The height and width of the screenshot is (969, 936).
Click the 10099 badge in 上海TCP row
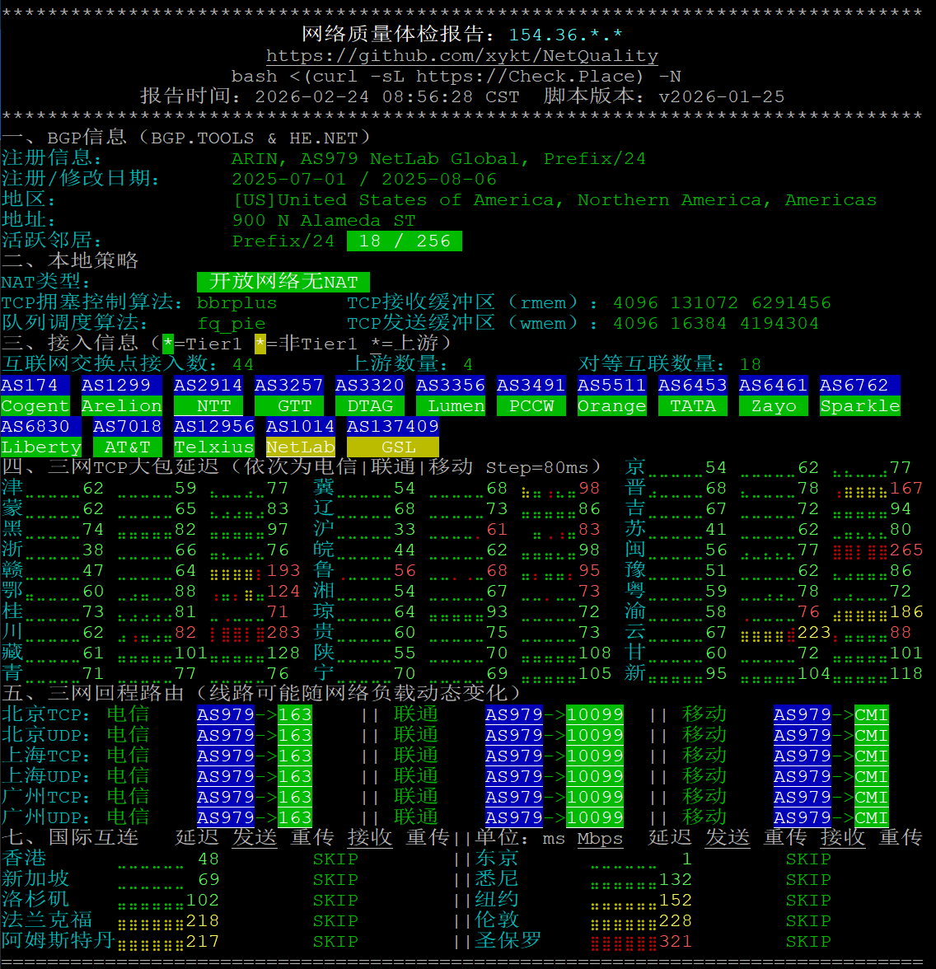pos(594,756)
